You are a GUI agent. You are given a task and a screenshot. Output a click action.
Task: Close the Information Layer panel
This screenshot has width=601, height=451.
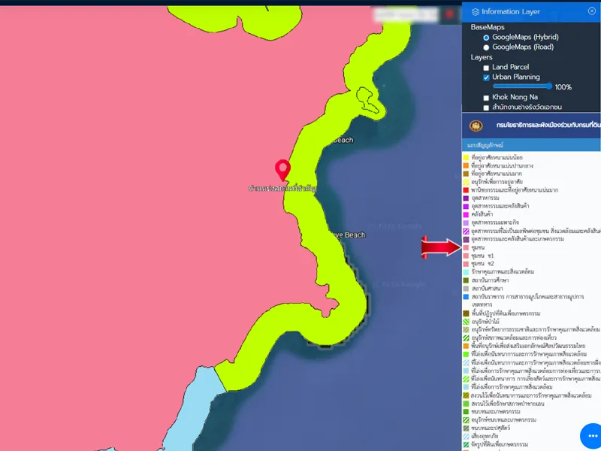click(591, 11)
